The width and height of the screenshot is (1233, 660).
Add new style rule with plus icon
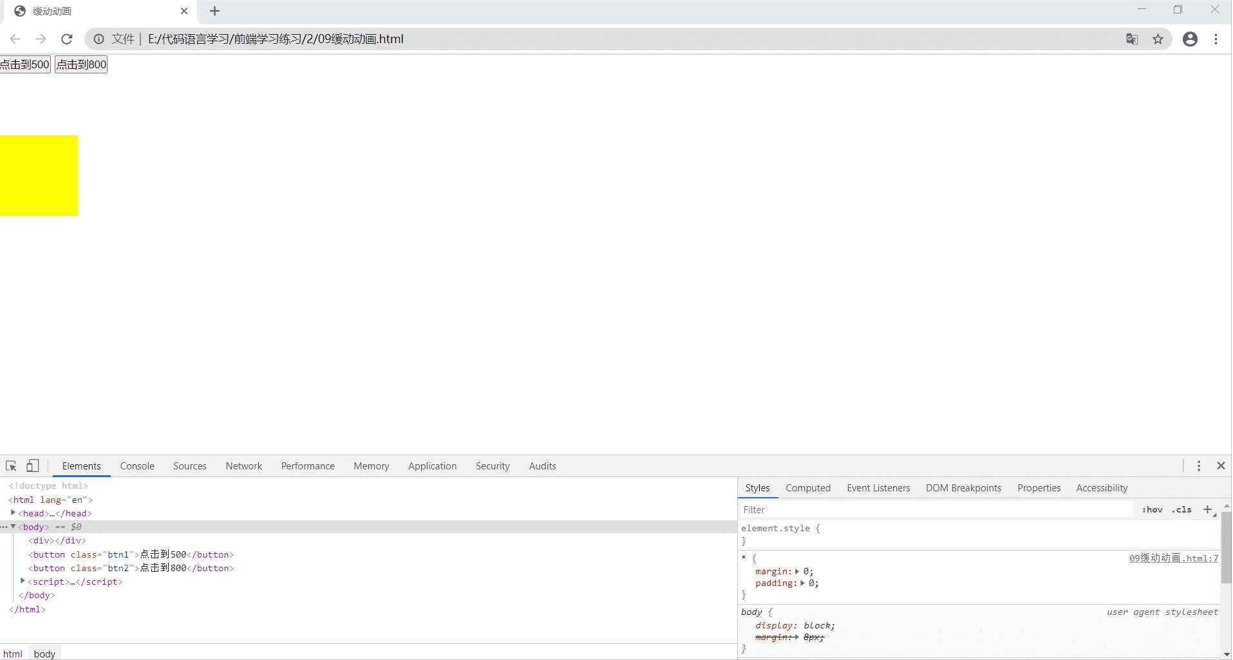(1208, 509)
